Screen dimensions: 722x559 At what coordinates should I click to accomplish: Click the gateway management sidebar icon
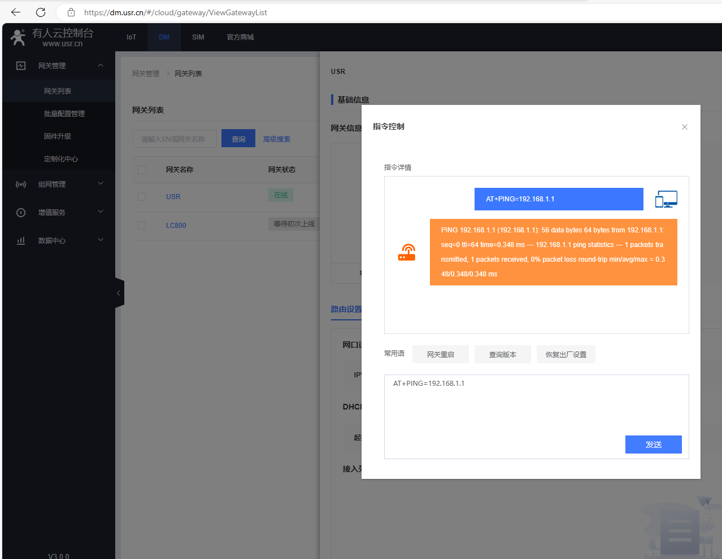[x=21, y=65]
